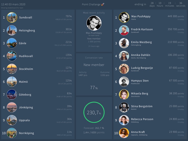Select the Anna Kraft name
Viewport: 188px width, 141px height.
click(x=138, y=132)
